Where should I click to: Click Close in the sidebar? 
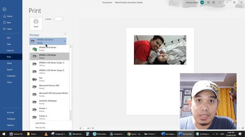(x=11, y=82)
